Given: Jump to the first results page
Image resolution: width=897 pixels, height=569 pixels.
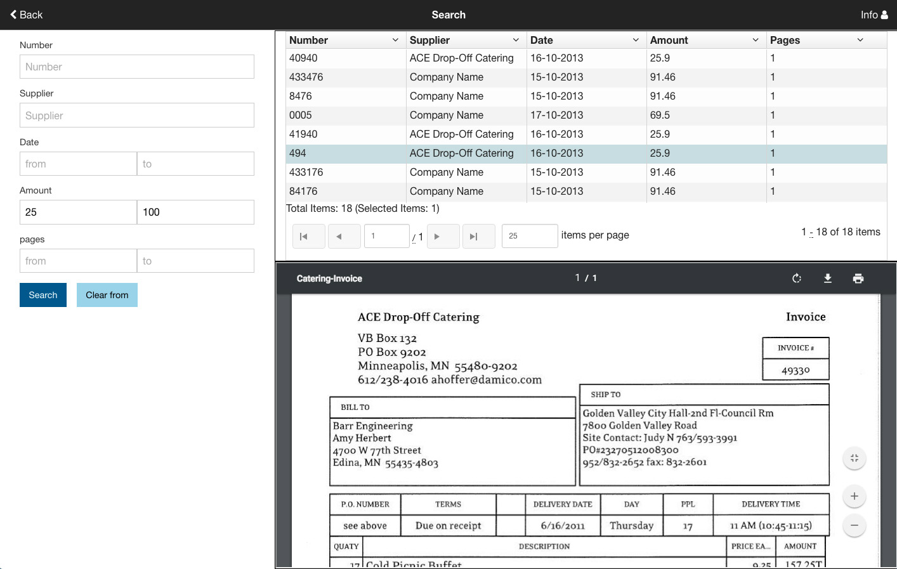Looking at the screenshot, I should tap(309, 236).
